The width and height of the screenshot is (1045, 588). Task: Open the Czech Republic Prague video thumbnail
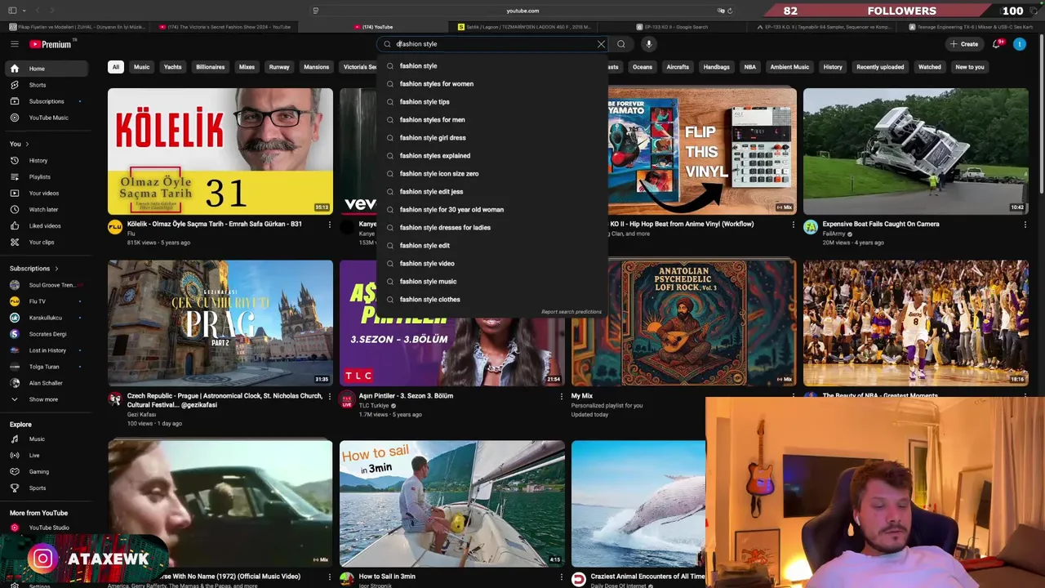(x=220, y=323)
